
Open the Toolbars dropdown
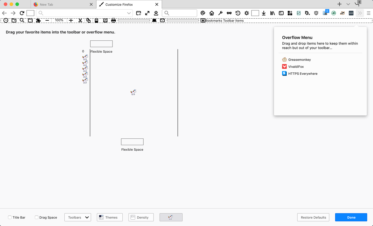(78, 217)
